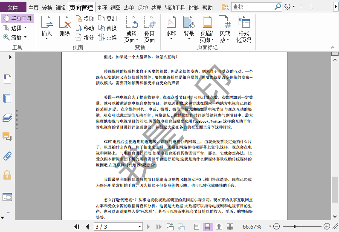Open the Help (帮助) tab

[x=208, y=8]
